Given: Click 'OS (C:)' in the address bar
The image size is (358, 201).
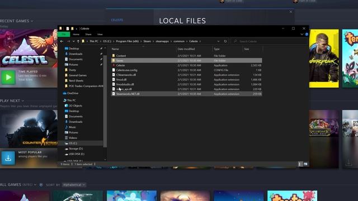Looking at the screenshot, I should click(107, 41).
